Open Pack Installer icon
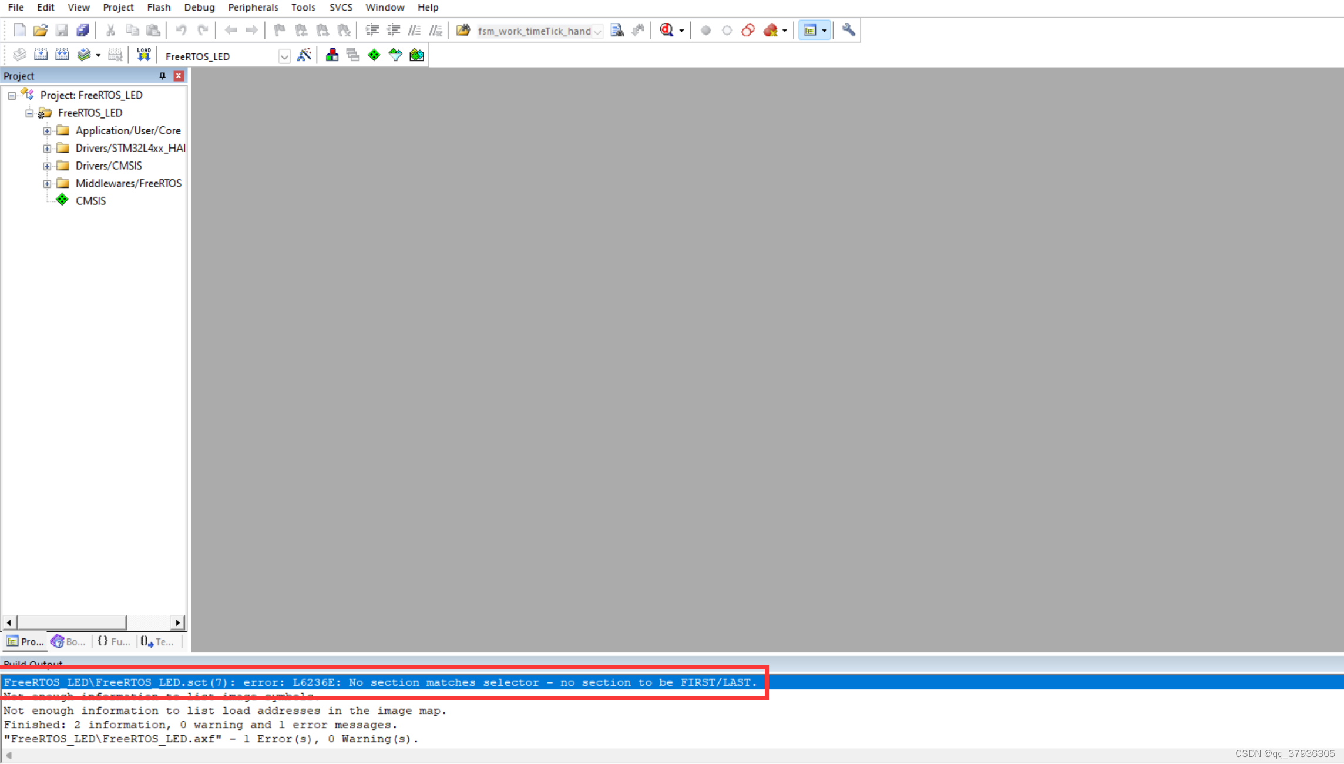1344x764 pixels. click(x=416, y=55)
